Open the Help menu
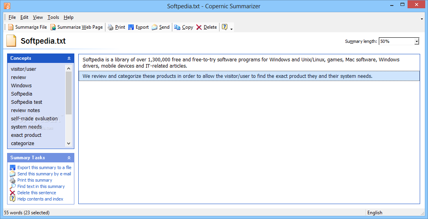 68,17
